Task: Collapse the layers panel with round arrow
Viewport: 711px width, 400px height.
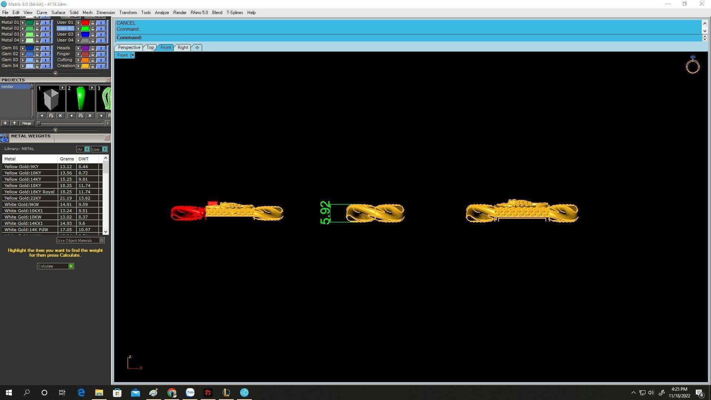Action: pos(56,73)
